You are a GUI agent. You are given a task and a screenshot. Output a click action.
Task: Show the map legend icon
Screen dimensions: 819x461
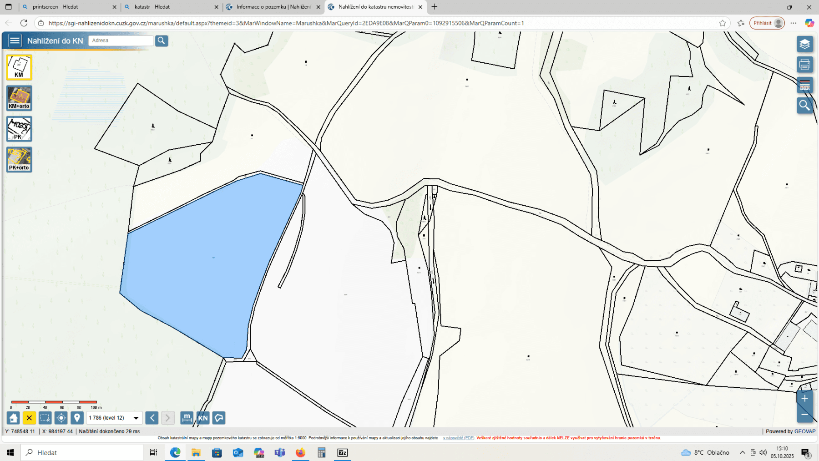tap(804, 85)
